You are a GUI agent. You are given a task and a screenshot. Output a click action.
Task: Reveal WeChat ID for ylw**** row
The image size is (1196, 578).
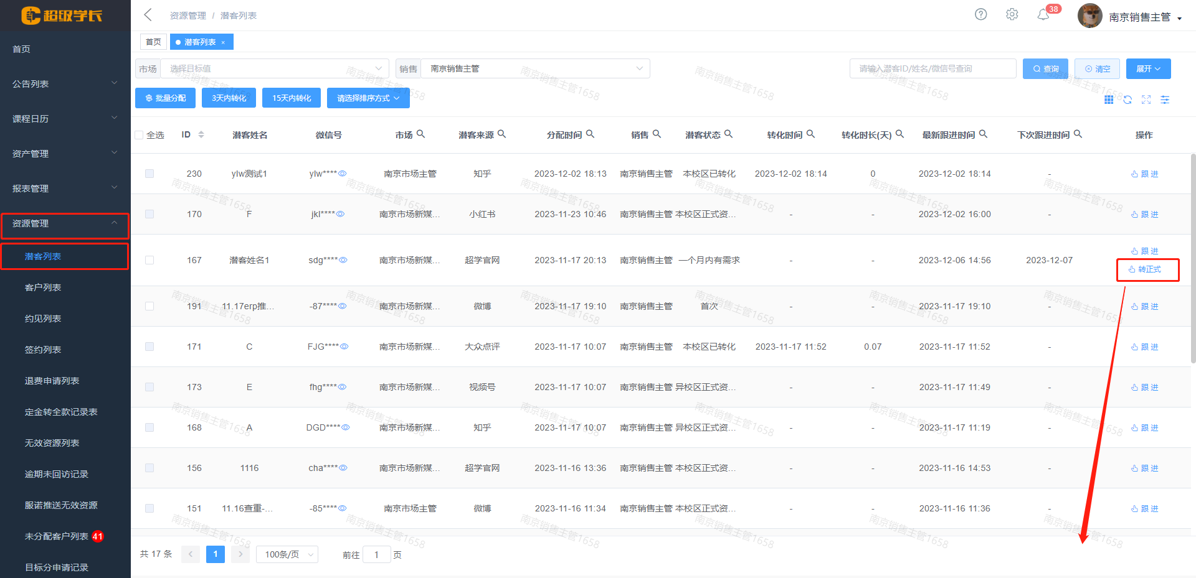point(343,174)
